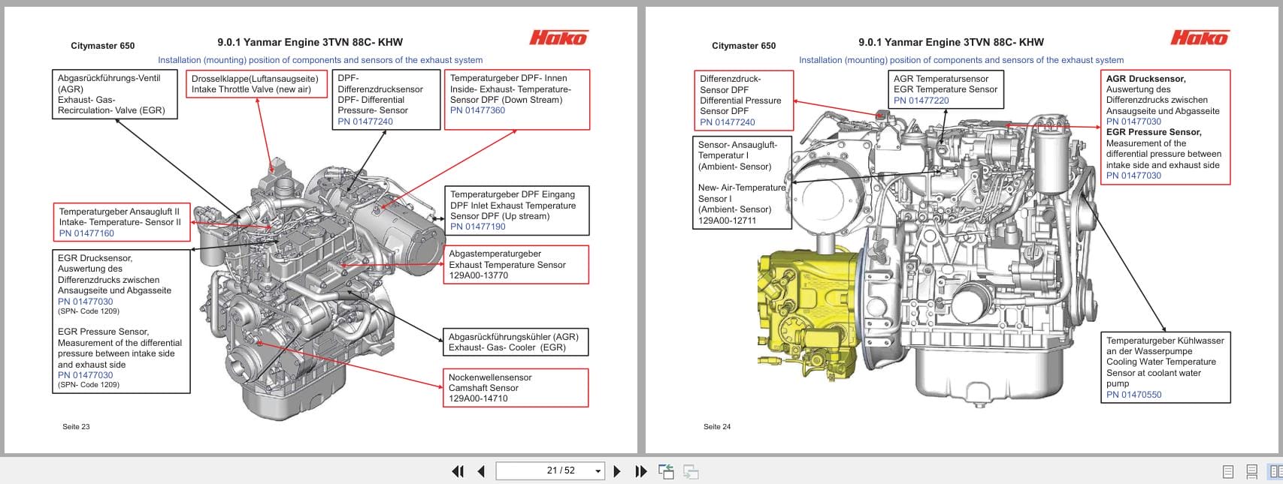
Task: Click part number PN 01477160
Action: [86, 233]
